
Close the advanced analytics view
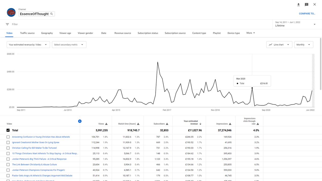coord(315,5)
